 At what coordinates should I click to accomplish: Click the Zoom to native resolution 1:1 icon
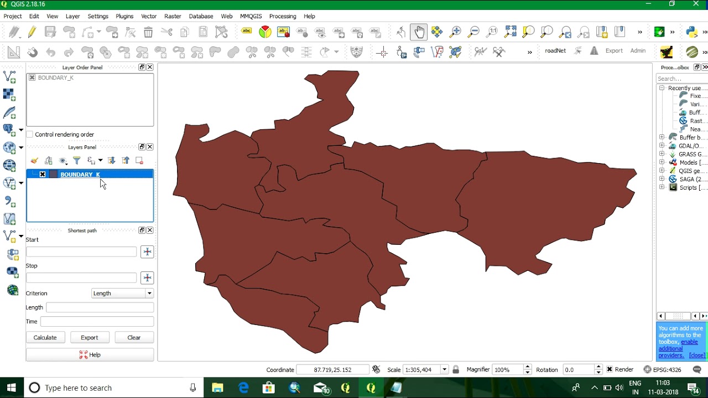492,32
